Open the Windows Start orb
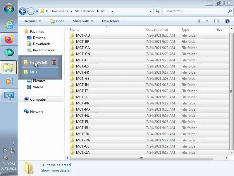Screen dimensions: 234x176 pyautogui.click(x=9, y=8)
